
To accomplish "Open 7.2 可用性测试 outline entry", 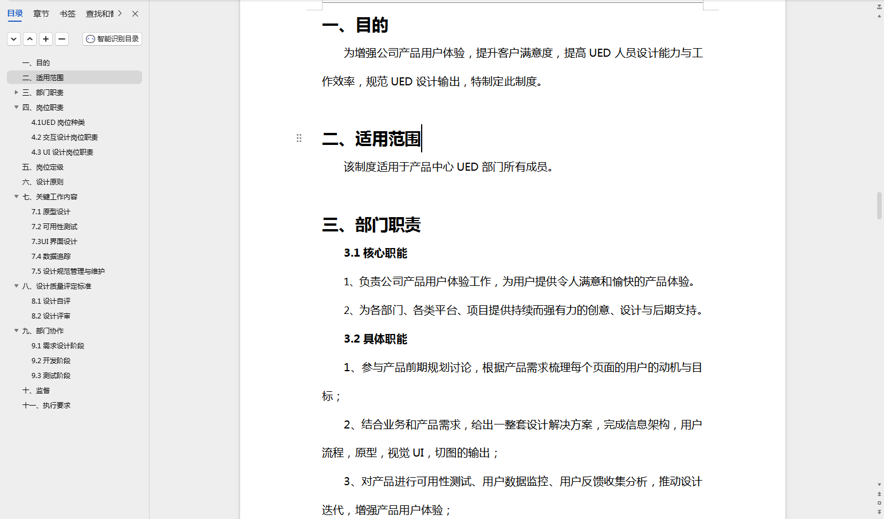I will pos(54,227).
